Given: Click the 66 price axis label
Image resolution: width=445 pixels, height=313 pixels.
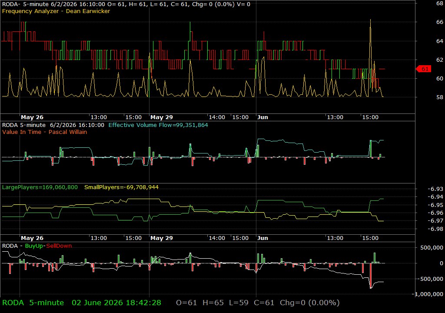Looking at the screenshot, I should (x=440, y=22).
